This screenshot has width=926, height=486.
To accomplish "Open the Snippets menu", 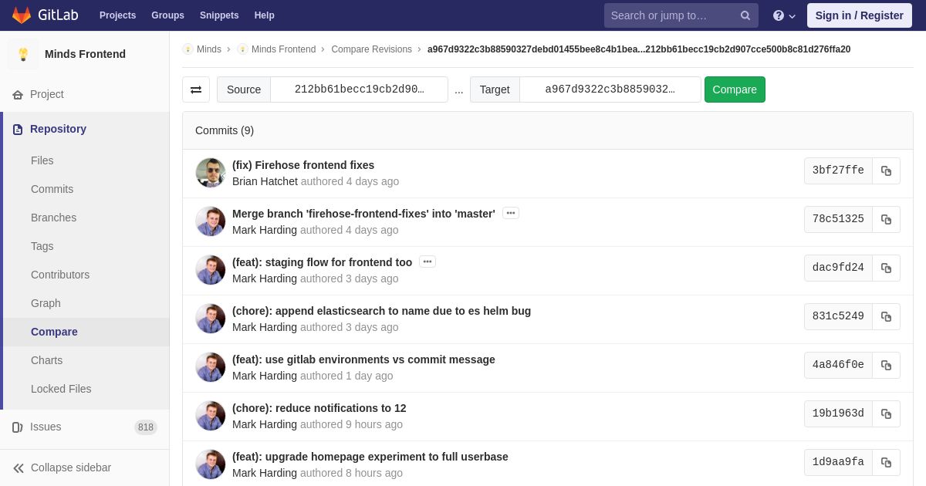I will click(219, 15).
